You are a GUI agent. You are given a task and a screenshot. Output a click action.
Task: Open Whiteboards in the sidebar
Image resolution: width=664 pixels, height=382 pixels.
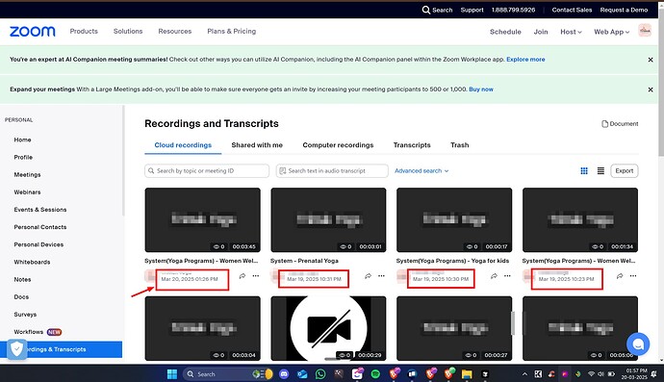point(32,262)
